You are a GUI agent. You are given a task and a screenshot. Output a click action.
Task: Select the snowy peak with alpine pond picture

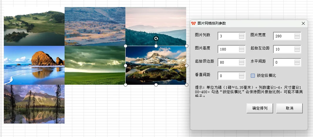tap(156, 65)
